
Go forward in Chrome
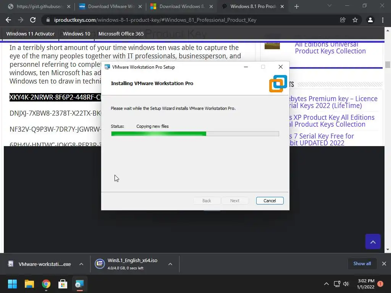click(x=21, y=20)
